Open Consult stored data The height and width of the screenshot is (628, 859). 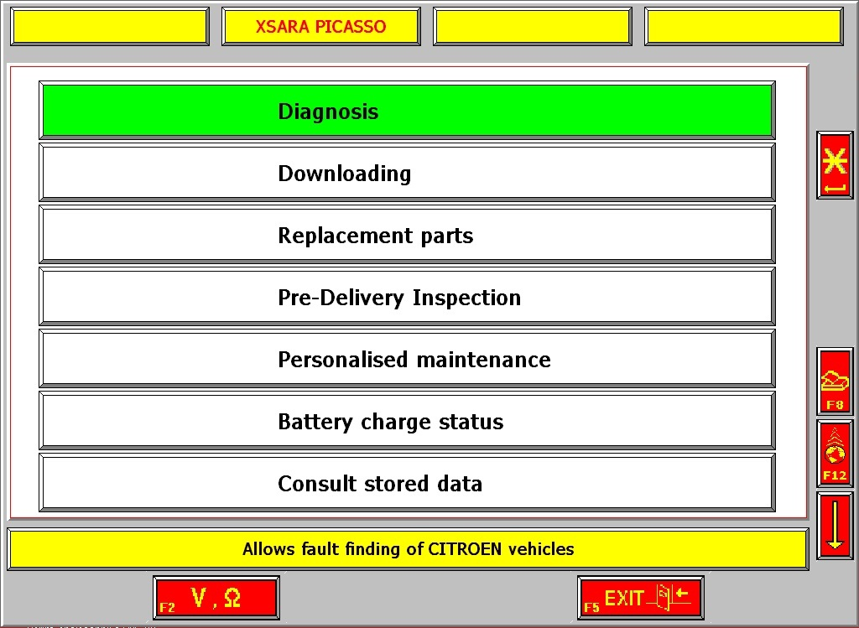[x=407, y=484]
